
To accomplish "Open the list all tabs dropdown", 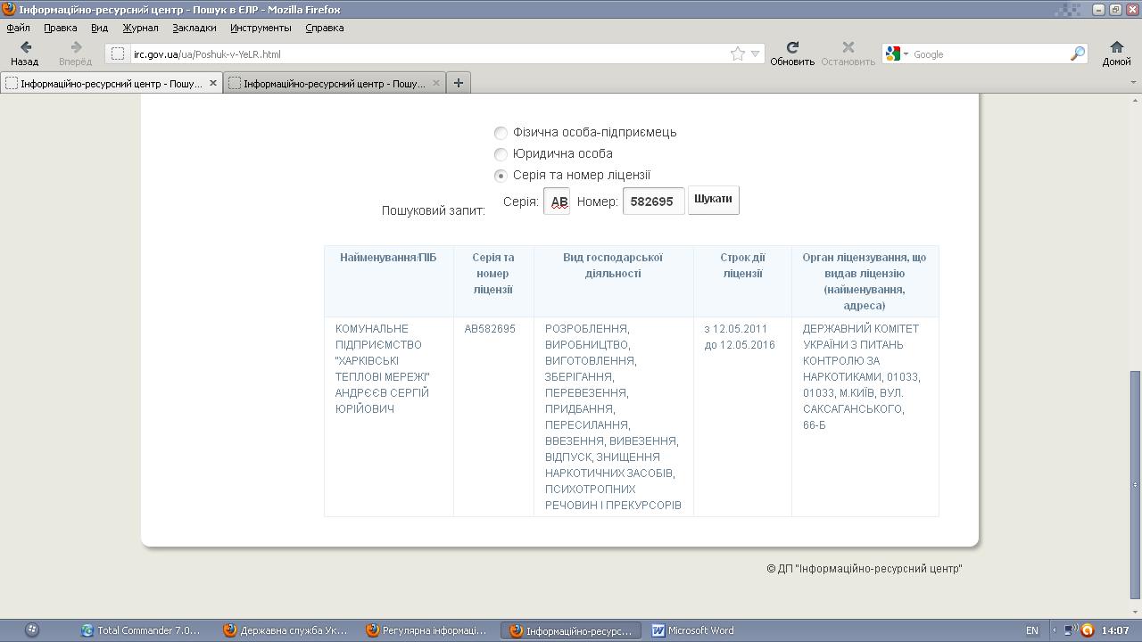I will 1133,83.
